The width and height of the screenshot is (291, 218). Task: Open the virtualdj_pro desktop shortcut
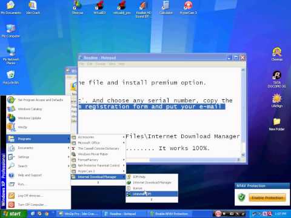[122, 8]
